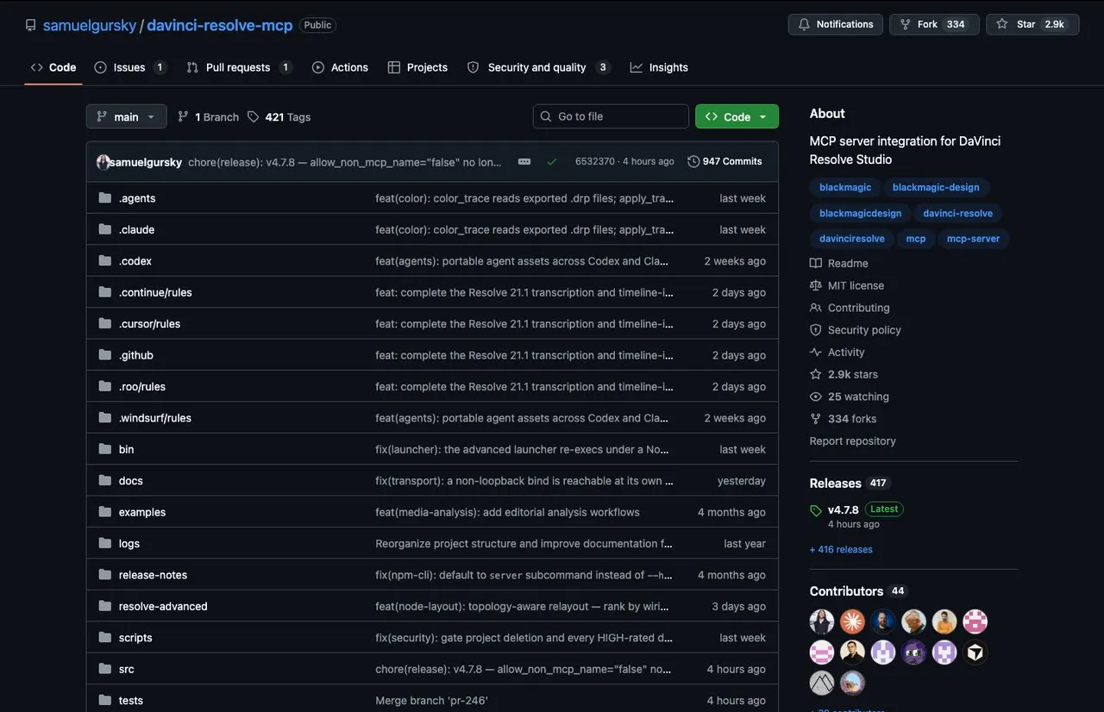The width and height of the screenshot is (1104, 712).
Task: Open the release-notes folder
Action: [153, 575]
